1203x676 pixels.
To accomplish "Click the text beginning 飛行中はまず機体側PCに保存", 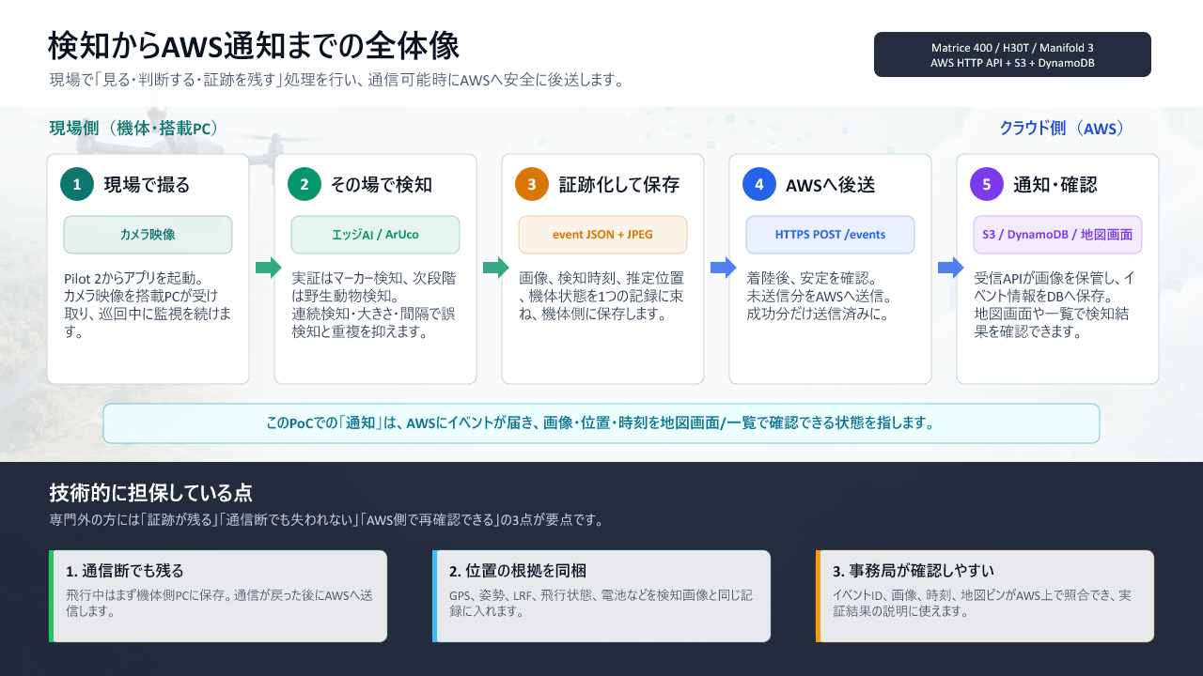I will tap(219, 603).
